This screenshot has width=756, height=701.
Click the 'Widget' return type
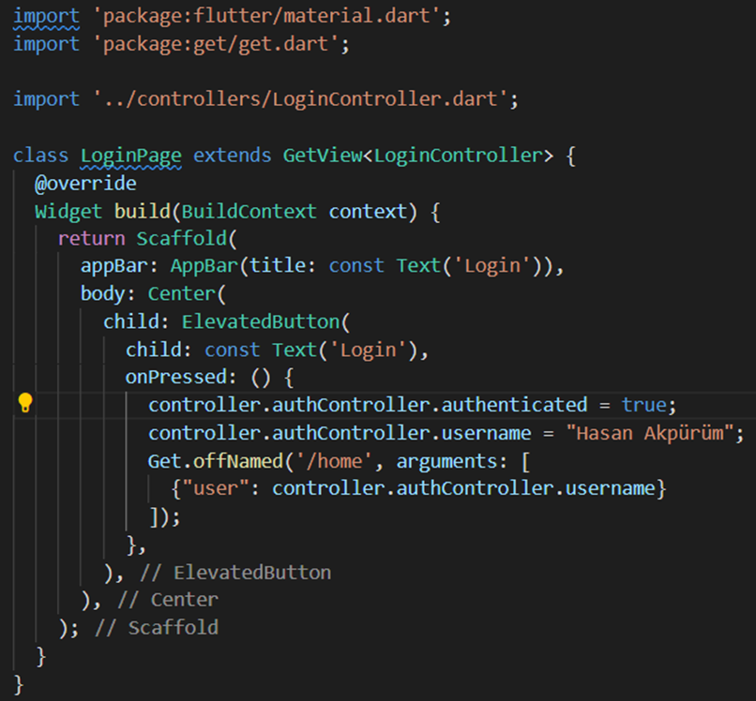(68, 212)
